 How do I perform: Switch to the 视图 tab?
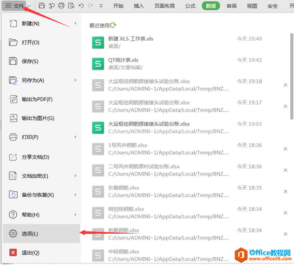(252, 6)
